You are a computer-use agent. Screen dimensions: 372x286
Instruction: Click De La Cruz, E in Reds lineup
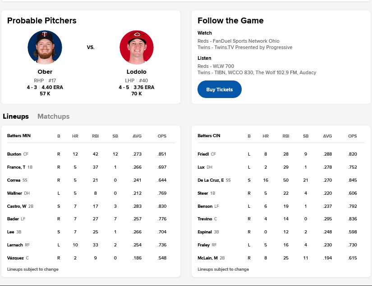point(211,180)
